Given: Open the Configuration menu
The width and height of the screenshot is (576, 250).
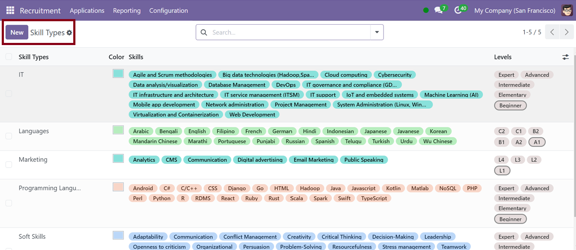Looking at the screenshot, I should [169, 10].
